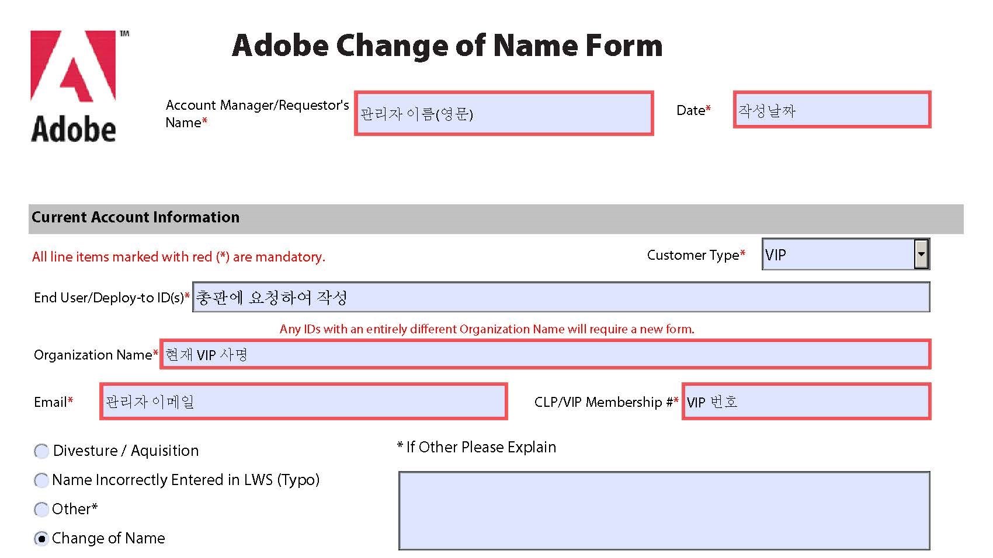The image size is (993, 558).
Task: Click the '* If Other Please Explain' label
Action: click(477, 447)
